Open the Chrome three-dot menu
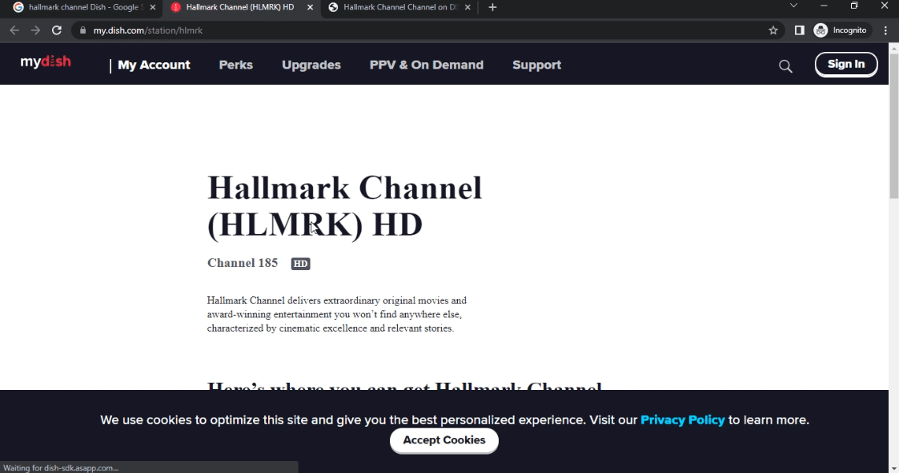 pos(886,30)
